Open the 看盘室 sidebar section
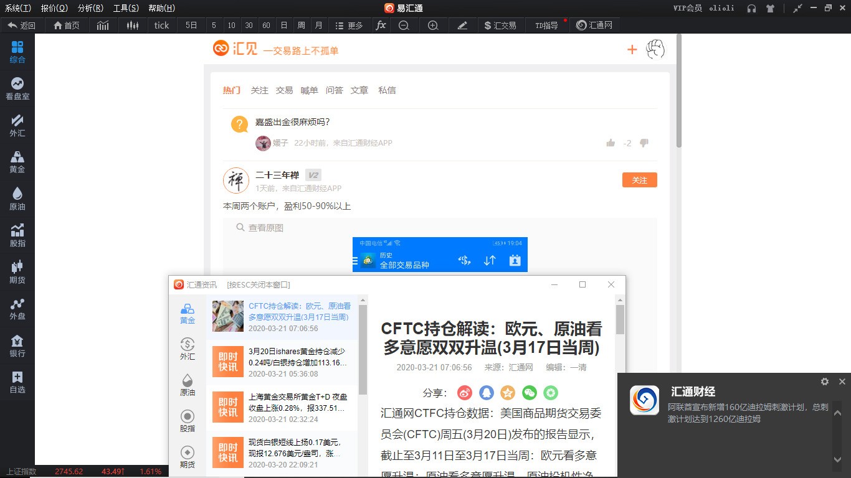Viewport: 851px width, 478px height. (17, 89)
